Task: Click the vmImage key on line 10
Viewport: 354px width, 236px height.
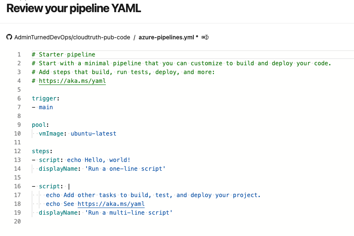Action: click(x=51, y=134)
